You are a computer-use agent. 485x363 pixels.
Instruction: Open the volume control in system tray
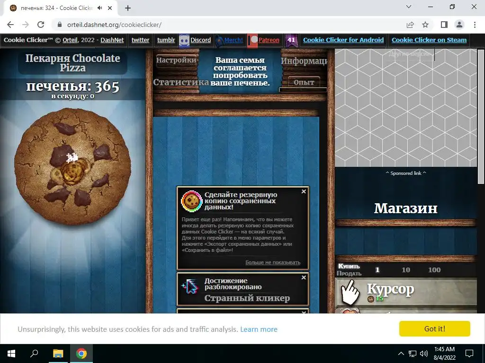tap(424, 354)
